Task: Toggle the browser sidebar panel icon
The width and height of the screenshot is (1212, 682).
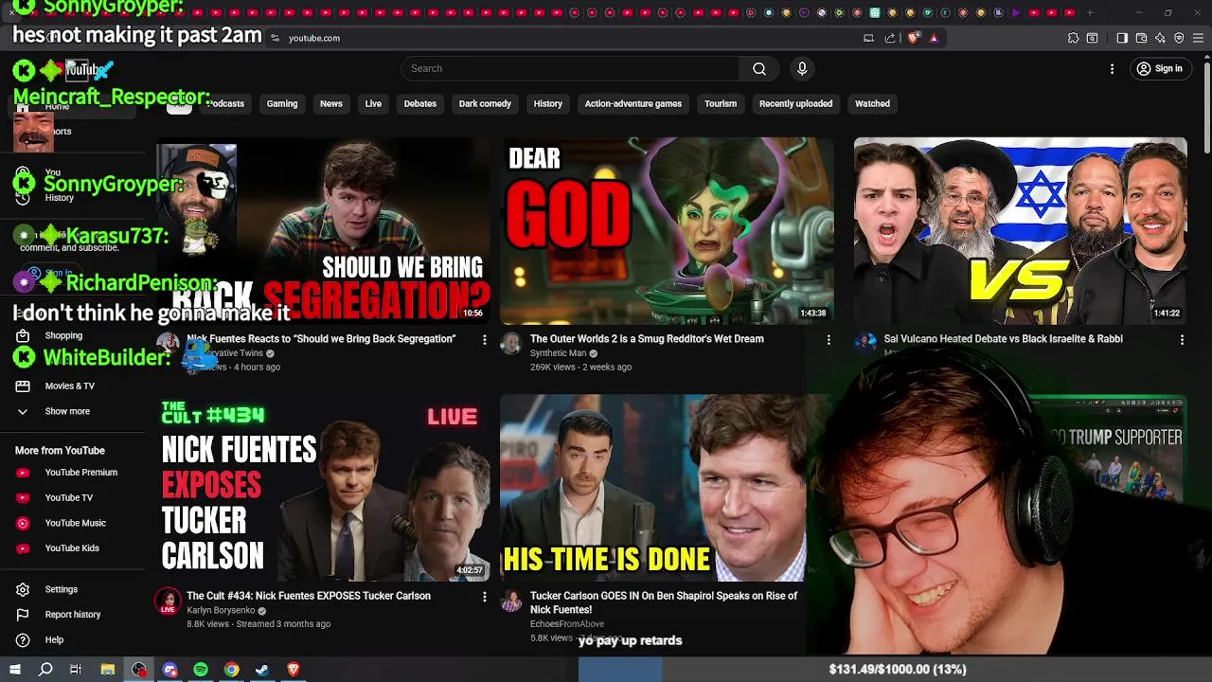Action: point(1122,38)
